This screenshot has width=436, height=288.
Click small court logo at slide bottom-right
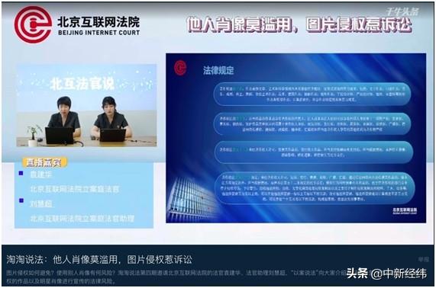[x=405, y=211]
